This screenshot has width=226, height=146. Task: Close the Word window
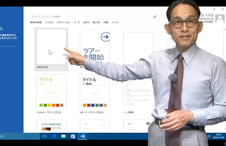tap(223, 9)
